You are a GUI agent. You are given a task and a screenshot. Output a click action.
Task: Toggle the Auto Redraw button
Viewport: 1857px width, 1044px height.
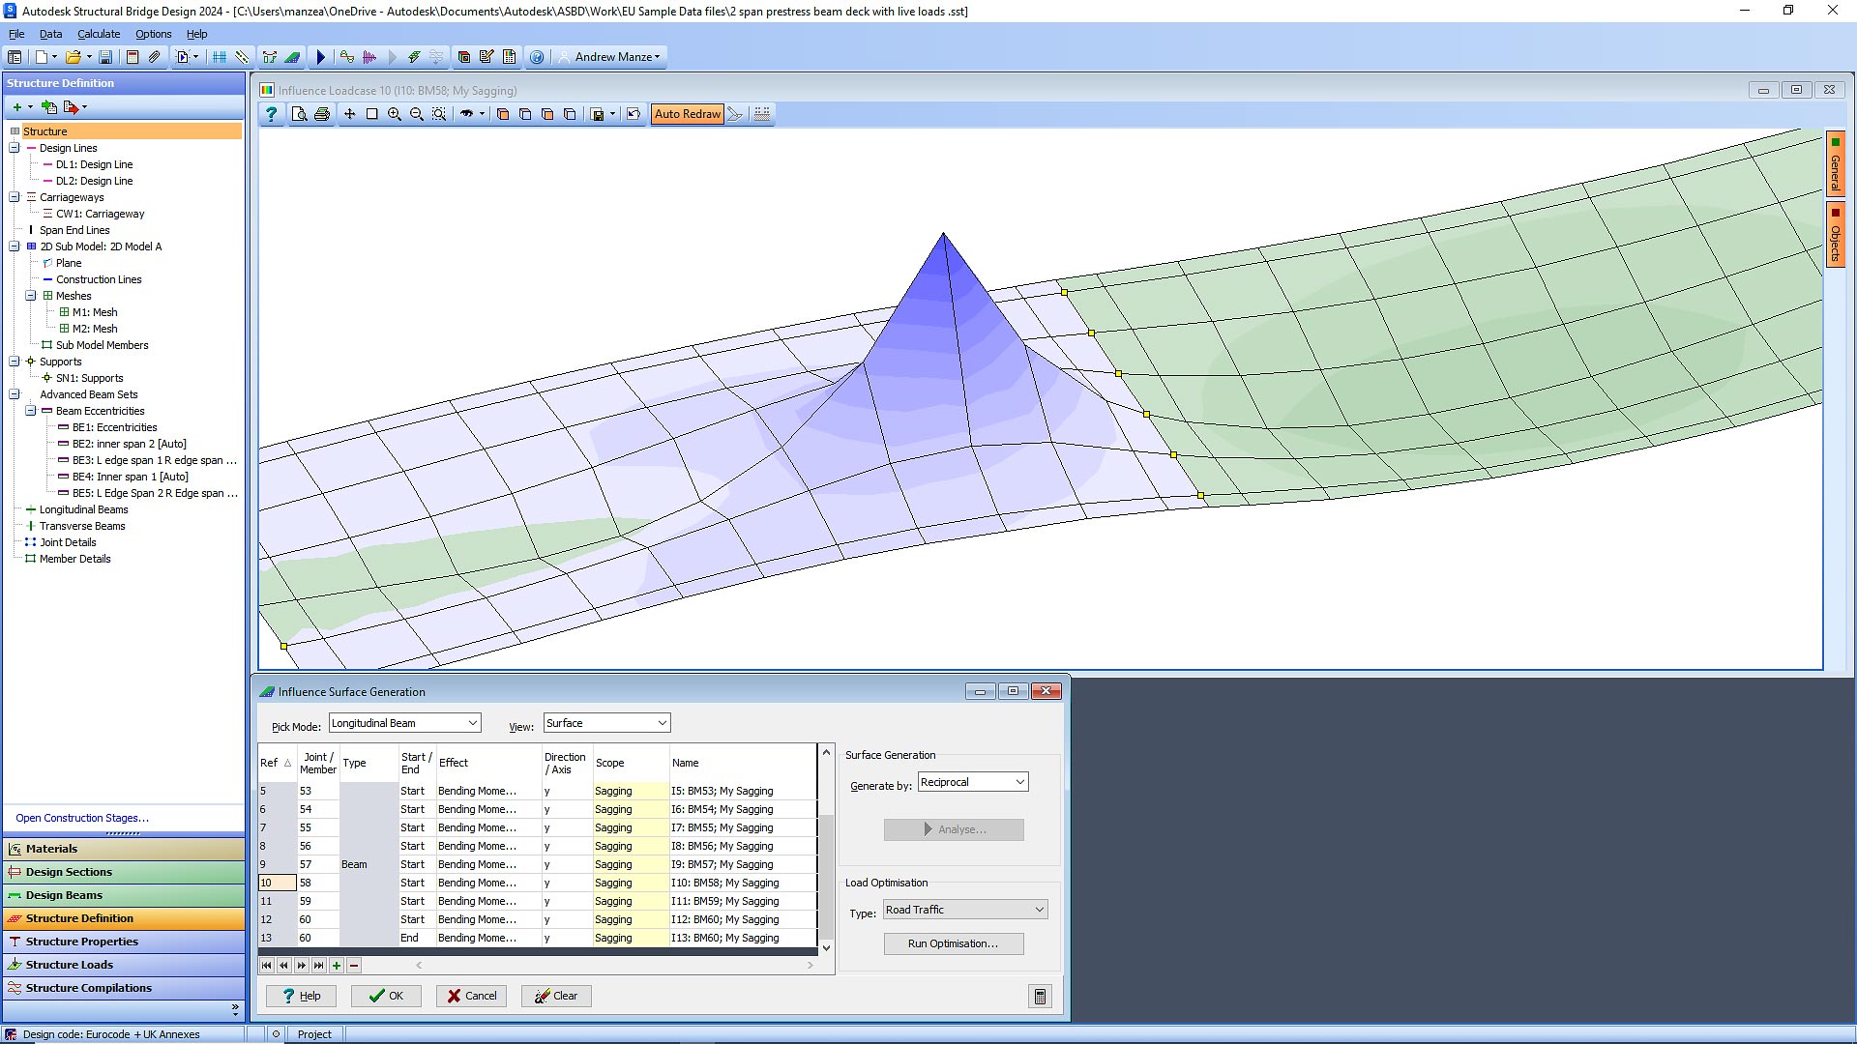click(x=687, y=114)
